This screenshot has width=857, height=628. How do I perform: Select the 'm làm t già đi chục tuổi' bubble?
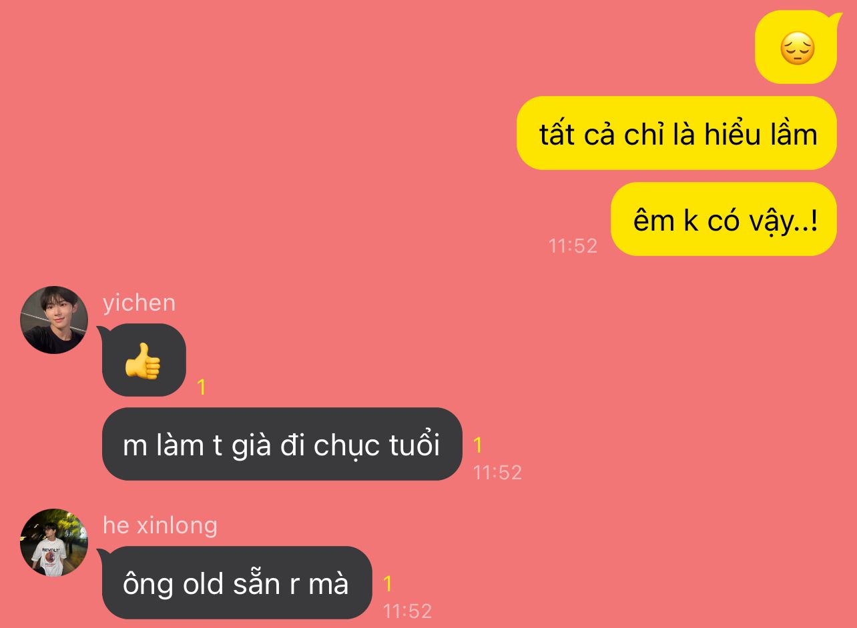(x=282, y=444)
